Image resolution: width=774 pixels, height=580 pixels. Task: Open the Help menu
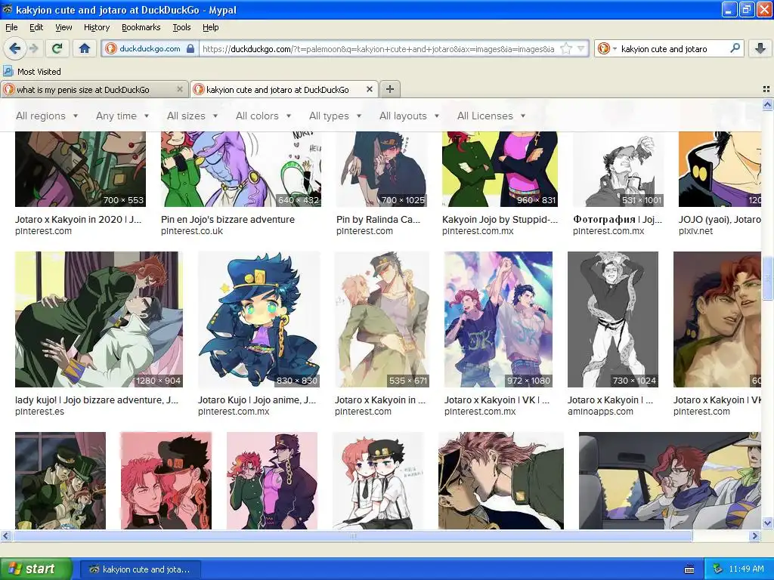pos(210,27)
